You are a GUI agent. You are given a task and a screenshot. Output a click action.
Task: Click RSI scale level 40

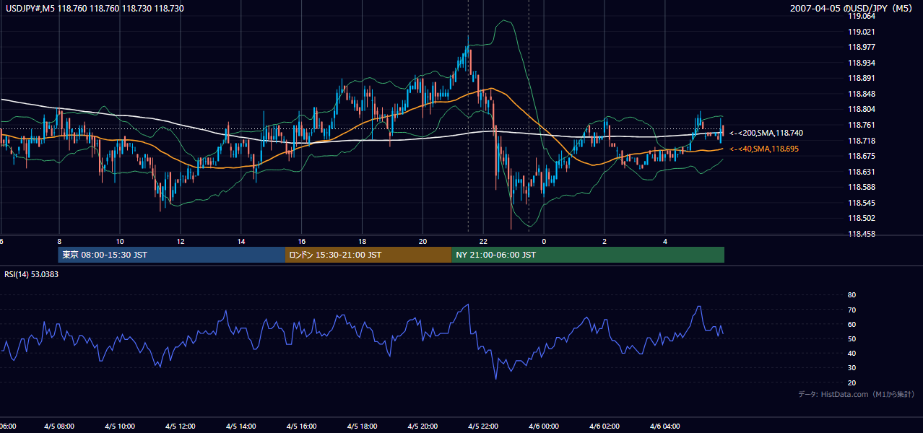(852, 353)
